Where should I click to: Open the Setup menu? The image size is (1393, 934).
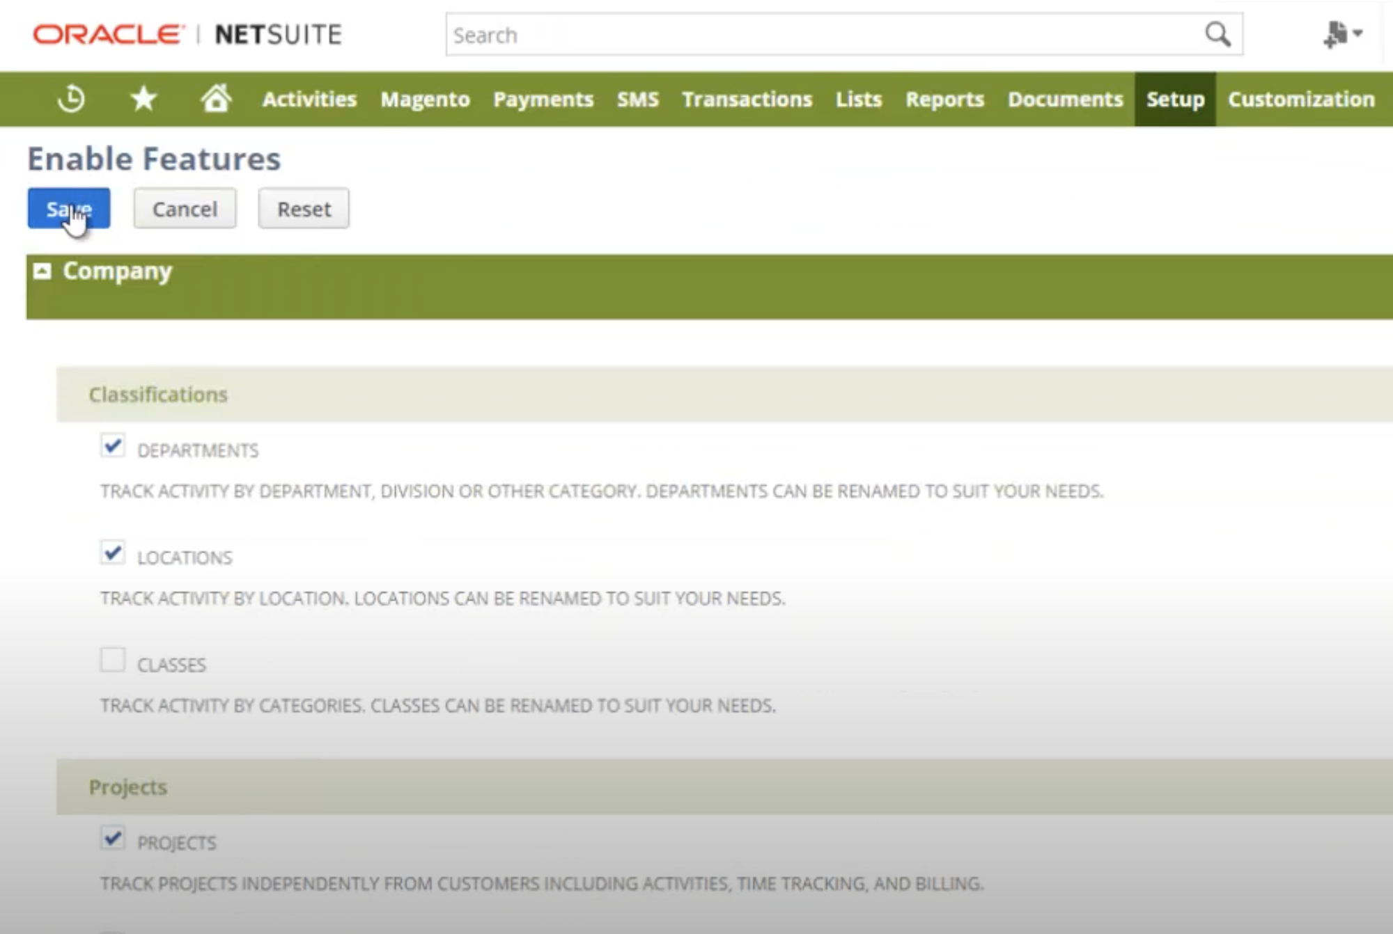[x=1175, y=99]
